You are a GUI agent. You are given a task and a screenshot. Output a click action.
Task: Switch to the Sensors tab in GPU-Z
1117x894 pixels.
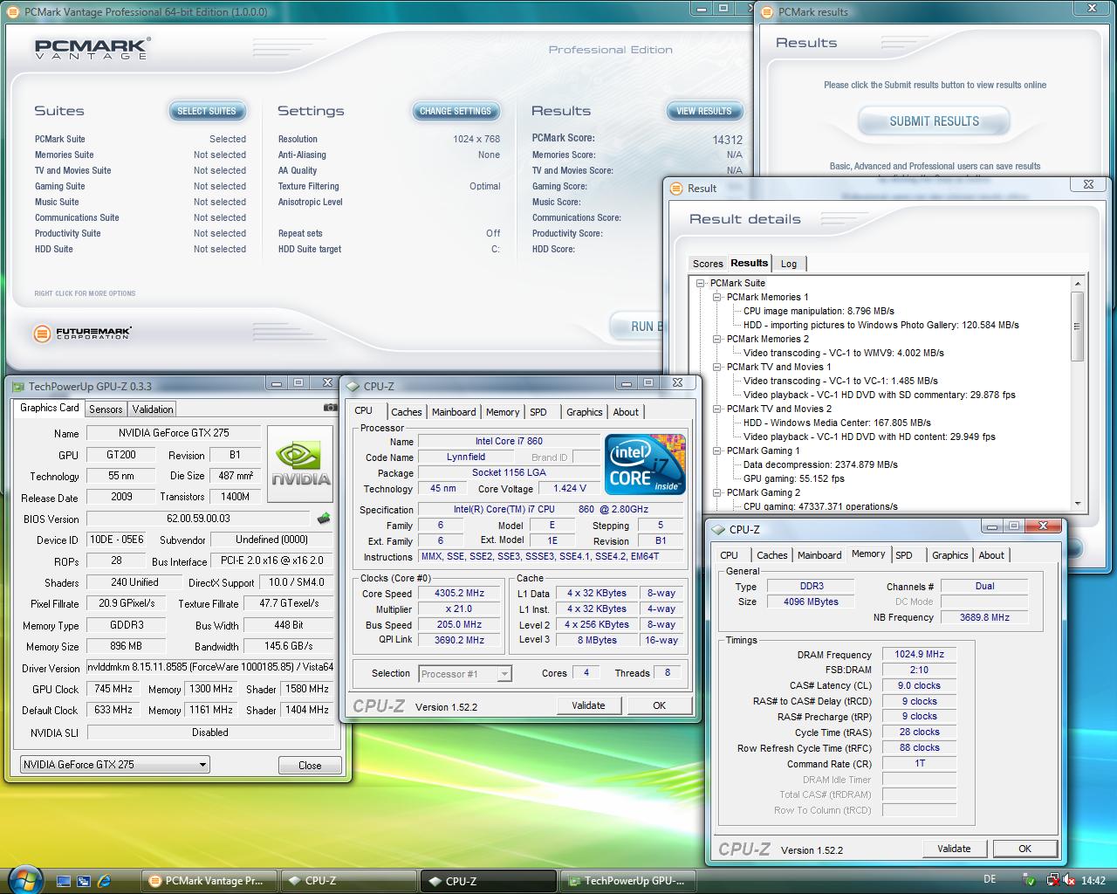106,409
